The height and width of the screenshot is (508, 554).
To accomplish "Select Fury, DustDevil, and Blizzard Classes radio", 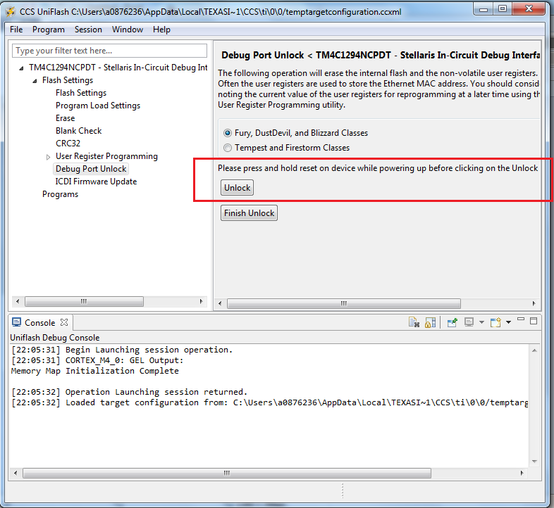I will coord(228,133).
